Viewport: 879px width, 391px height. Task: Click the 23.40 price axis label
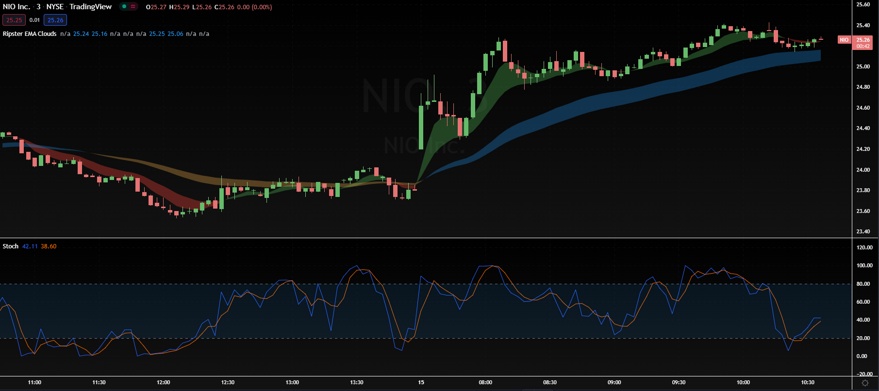pyautogui.click(x=863, y=231)
